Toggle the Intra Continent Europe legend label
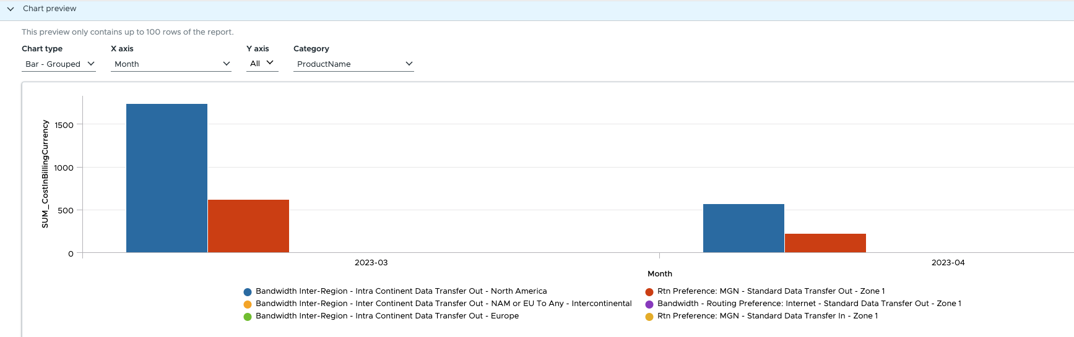 pos(387,316)
